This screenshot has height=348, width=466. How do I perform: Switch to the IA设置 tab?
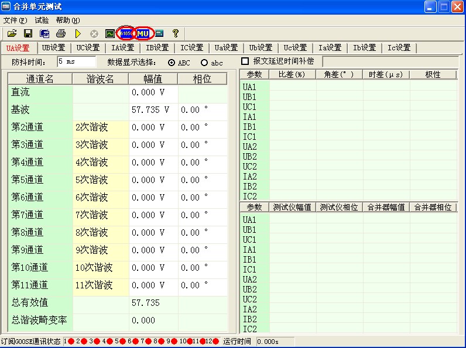122,48
